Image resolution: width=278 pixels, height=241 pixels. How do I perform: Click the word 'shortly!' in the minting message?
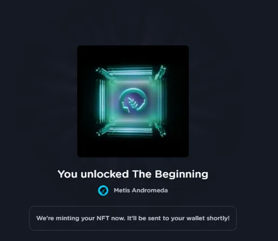pos(218,218)
